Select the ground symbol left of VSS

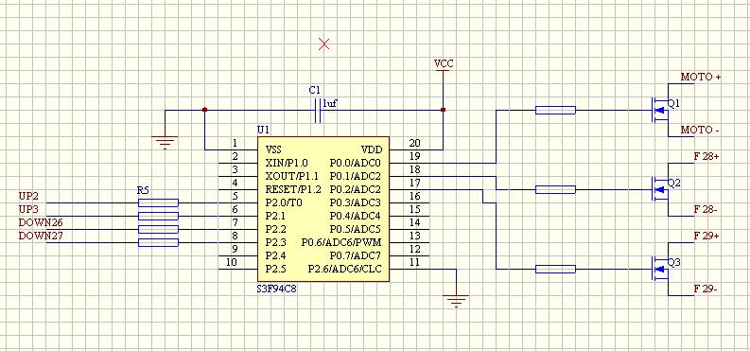coord(165,143)
